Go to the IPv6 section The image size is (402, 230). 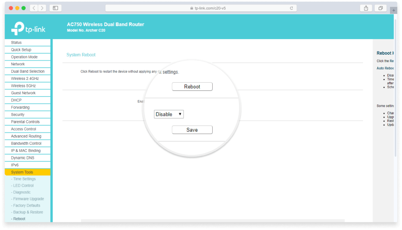pos(28,165)
